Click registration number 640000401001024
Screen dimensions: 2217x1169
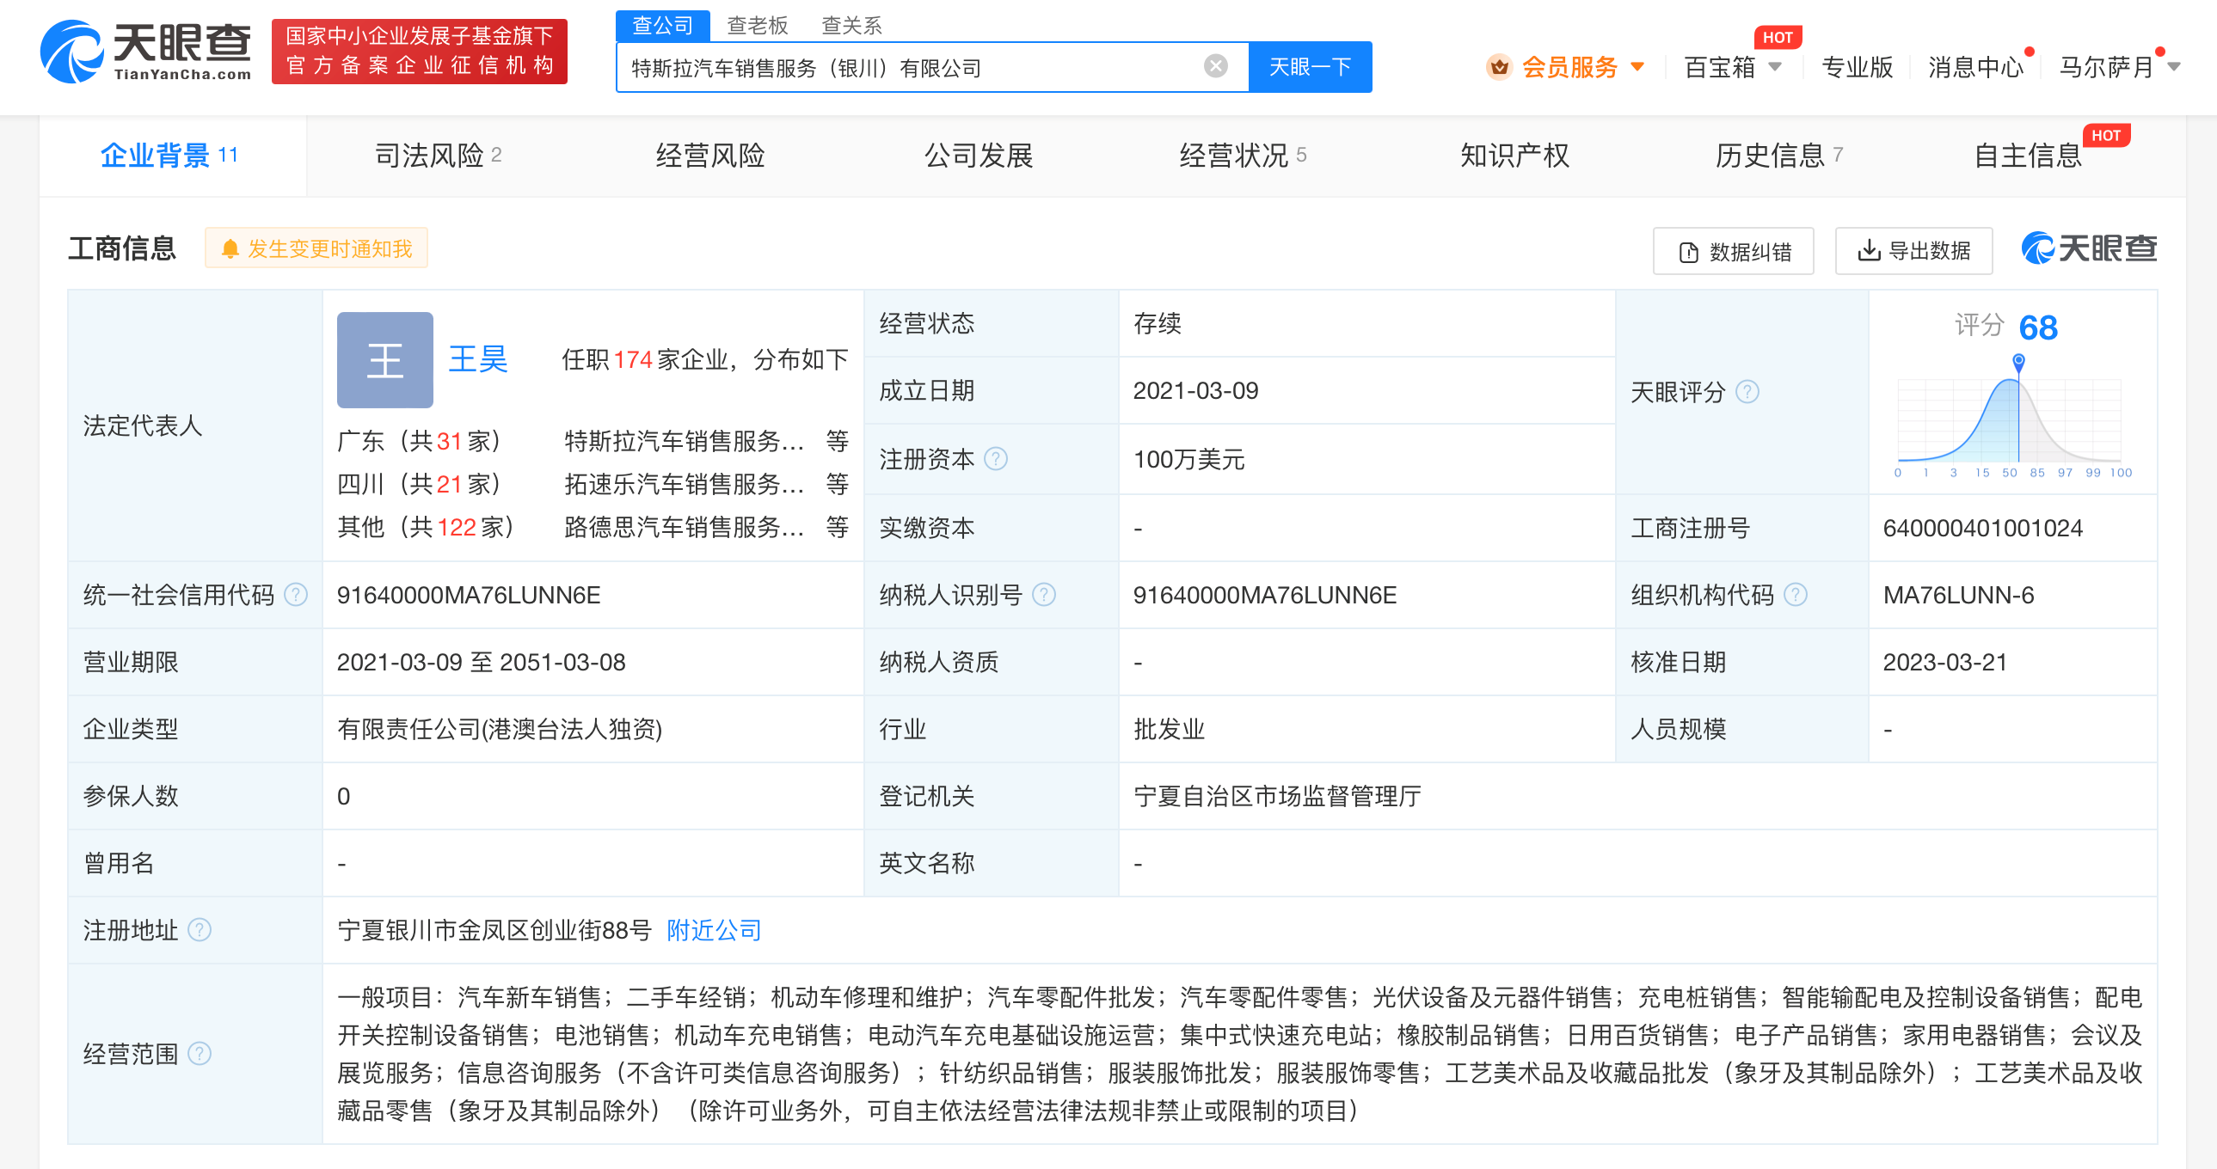(x=1982, y=528)
